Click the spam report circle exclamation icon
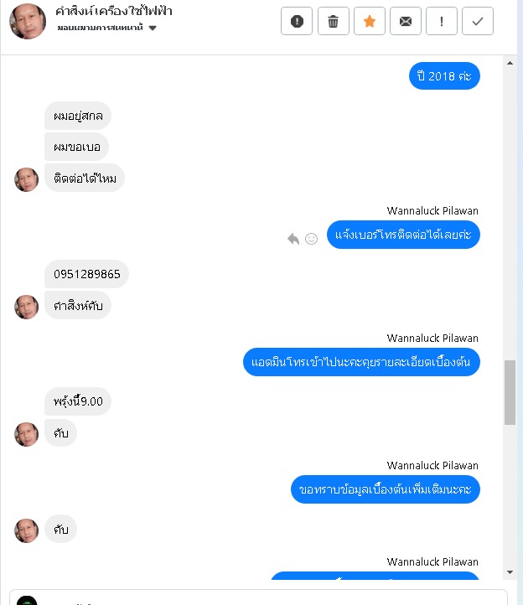The image size is (523, 605). [x=297, y=21]
